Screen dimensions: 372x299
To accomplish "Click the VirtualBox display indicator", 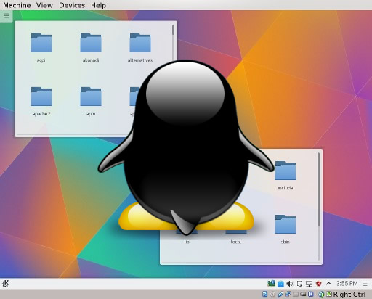I will tap(303, 295).
